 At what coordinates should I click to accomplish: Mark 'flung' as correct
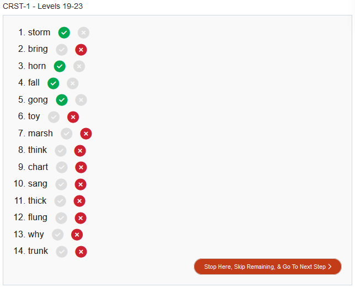click(x=61, y=218)
